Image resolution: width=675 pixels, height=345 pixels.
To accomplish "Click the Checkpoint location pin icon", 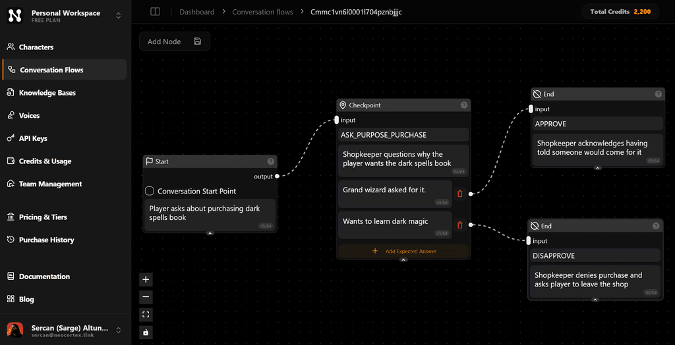I will tap(343, 105).
